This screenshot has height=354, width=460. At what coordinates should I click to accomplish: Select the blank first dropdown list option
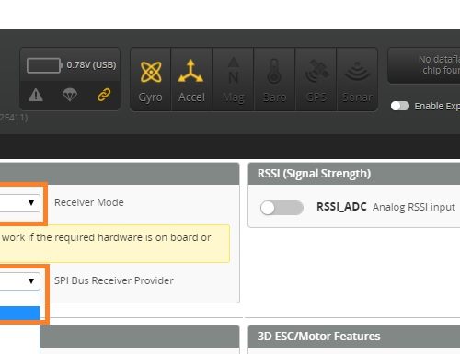[20, 299]
